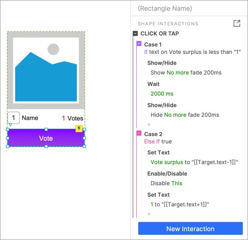This screenshot has height=240, width=248.
Task: Select the Case 1 title
Action: click(x=153, y=45)
